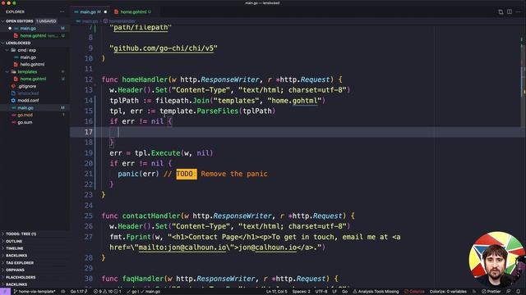Screen dimensions: 526x295
Task: Click the go.mod file icon
Action: click(x=13, y=115)
